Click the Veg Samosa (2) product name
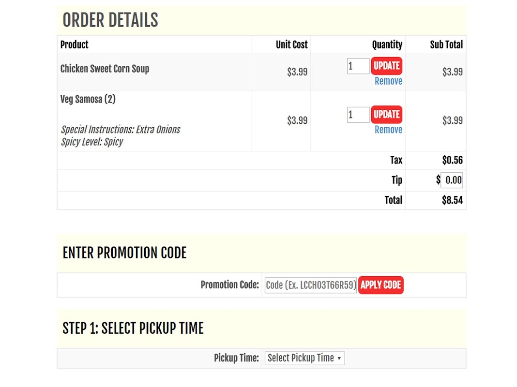The image size is (517, 387). (x=88, y=99)
